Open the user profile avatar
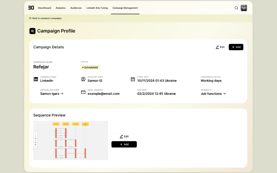Image resolution: width=277 pixels, height=173 pixels. pos(244,8)
